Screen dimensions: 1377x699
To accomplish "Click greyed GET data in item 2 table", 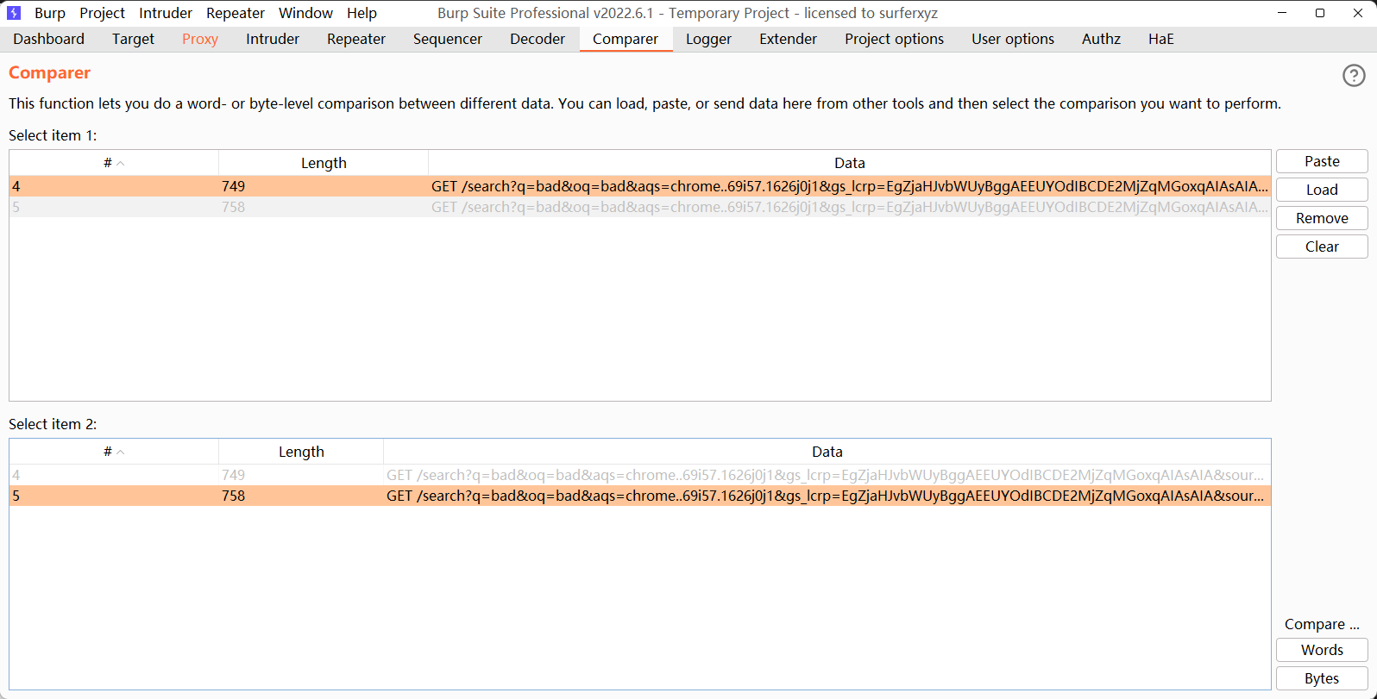I will click(825, 475).
